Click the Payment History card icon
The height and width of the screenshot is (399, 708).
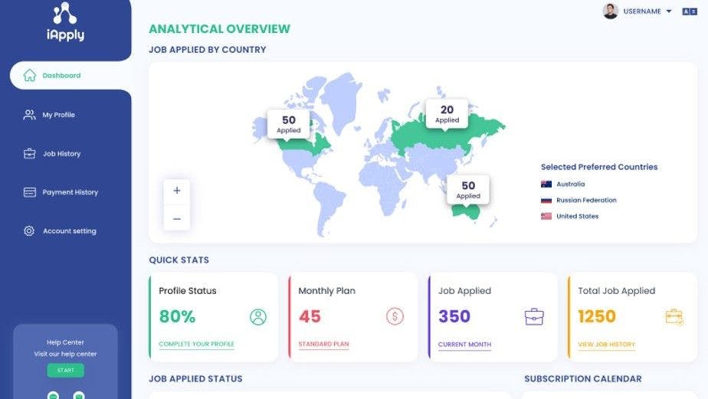pyautogui.click(x=29, y=192)
